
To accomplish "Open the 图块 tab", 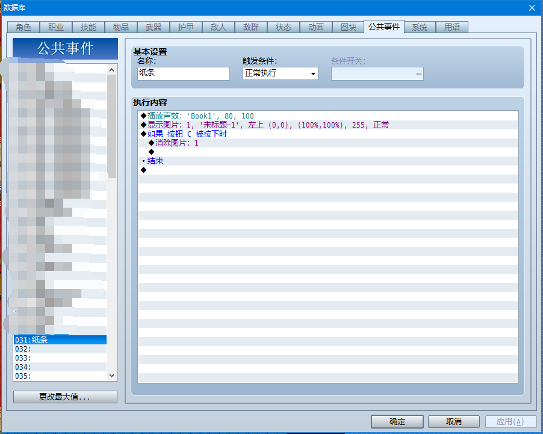I will [x=349, y=27].
